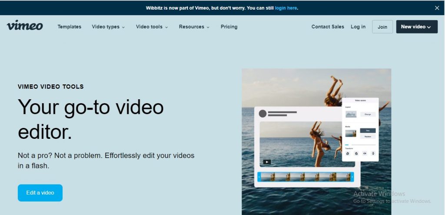Expand the Video tools menu
This screenshot has height=215, width=445.
(152, 27)
